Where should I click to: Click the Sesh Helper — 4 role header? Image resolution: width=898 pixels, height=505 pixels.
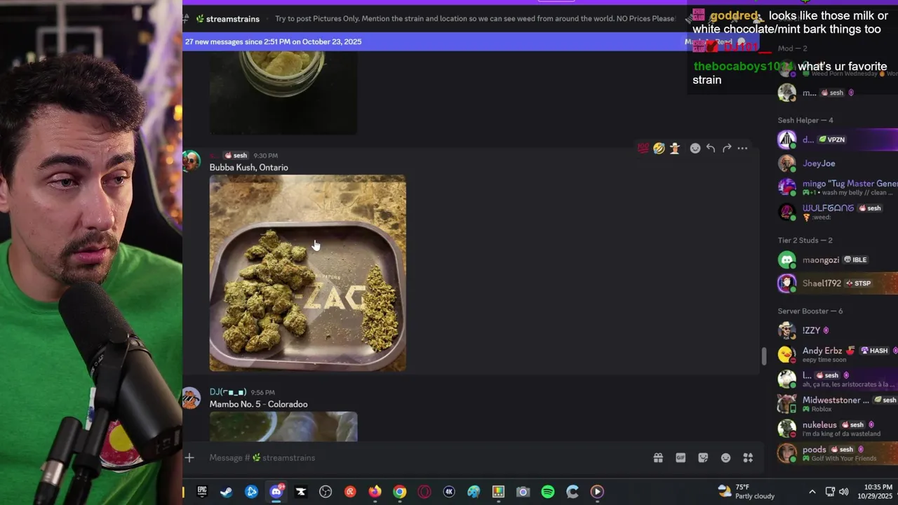(805, 120)
